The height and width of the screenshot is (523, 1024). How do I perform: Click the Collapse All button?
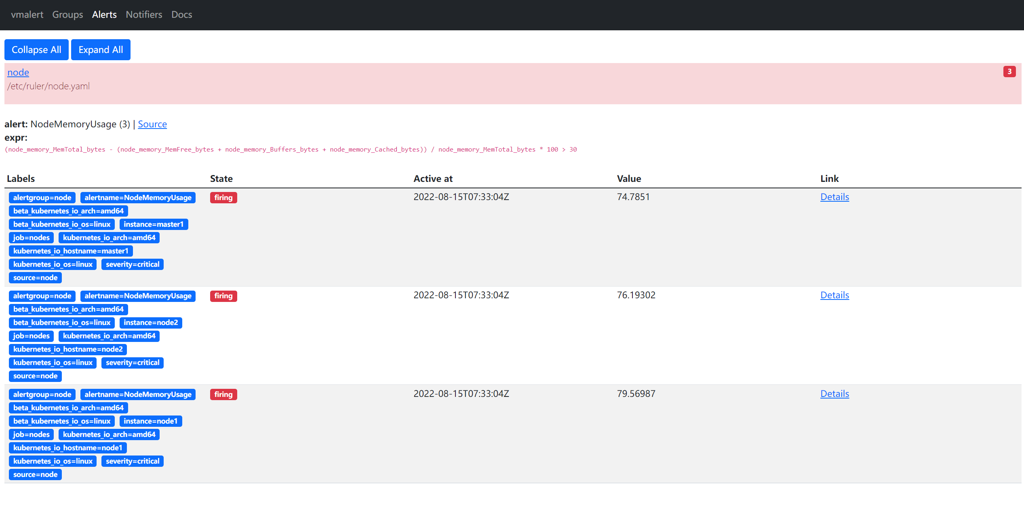pos(36,50)
